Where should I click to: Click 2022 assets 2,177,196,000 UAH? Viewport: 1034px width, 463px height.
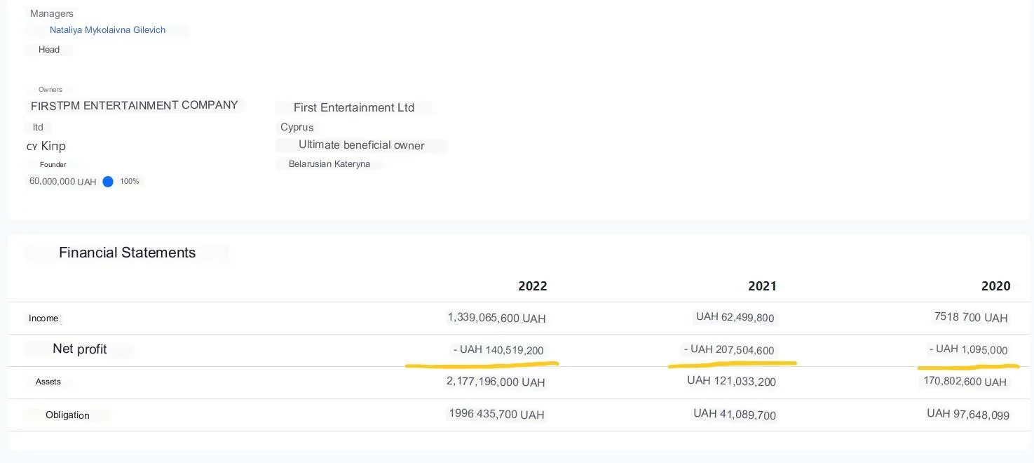click(x=496, y=382)
